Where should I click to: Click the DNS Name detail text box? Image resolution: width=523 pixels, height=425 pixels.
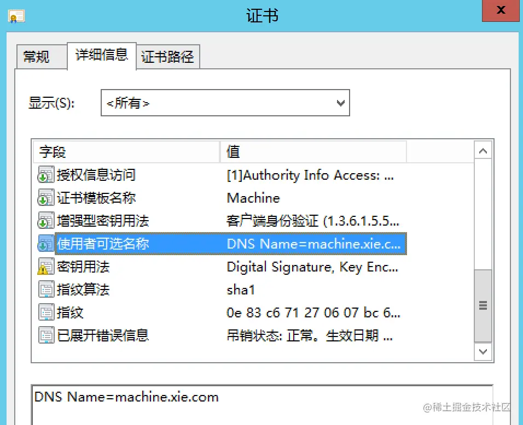click(262, 405)
